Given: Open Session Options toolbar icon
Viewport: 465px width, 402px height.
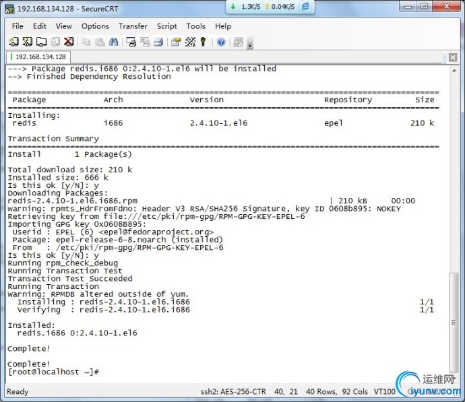Looking at the screenshot, I should [176, 42].
